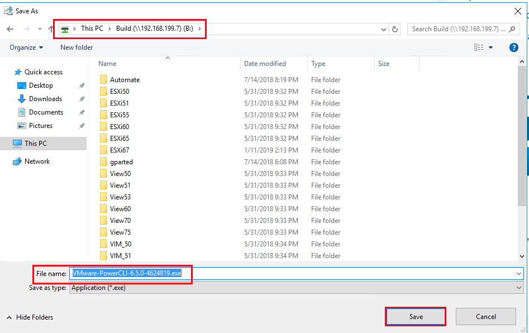Collapse the folder pane with Hide Folders
The height and width of the screenshot is (333, 529).
(x=30, y=317)
